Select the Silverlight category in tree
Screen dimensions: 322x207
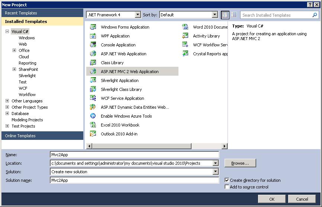[x=27, y=76]
